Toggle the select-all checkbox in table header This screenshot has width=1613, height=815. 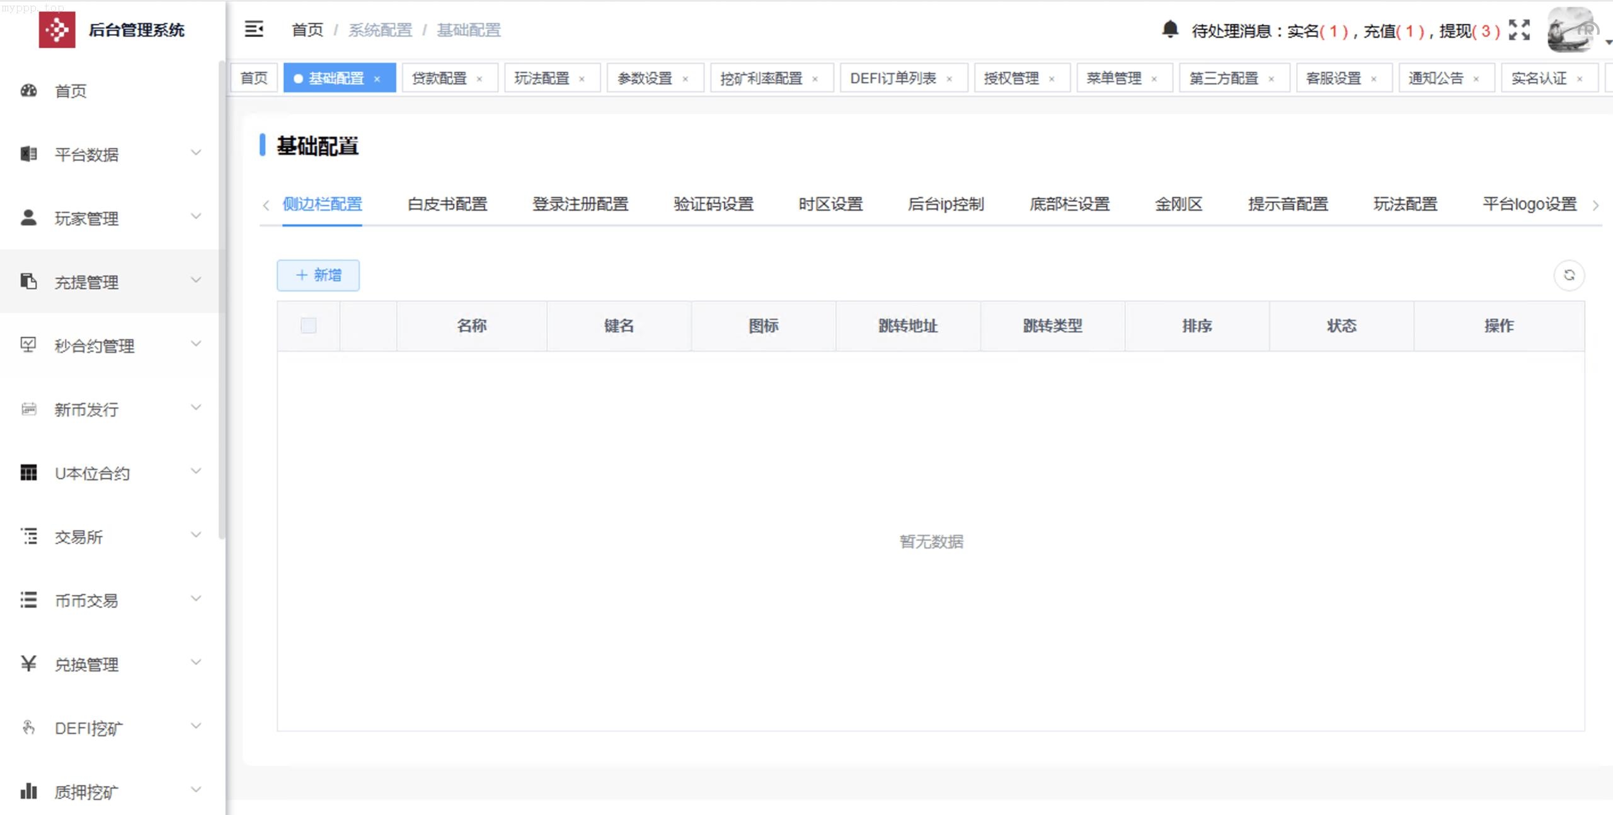click(x=308, y=326)
